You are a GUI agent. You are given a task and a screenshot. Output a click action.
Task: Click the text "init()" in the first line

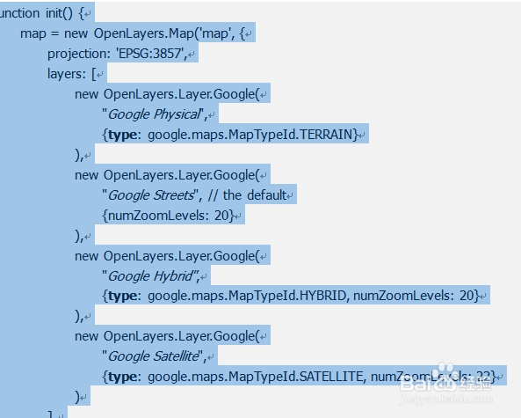(59, 13)
